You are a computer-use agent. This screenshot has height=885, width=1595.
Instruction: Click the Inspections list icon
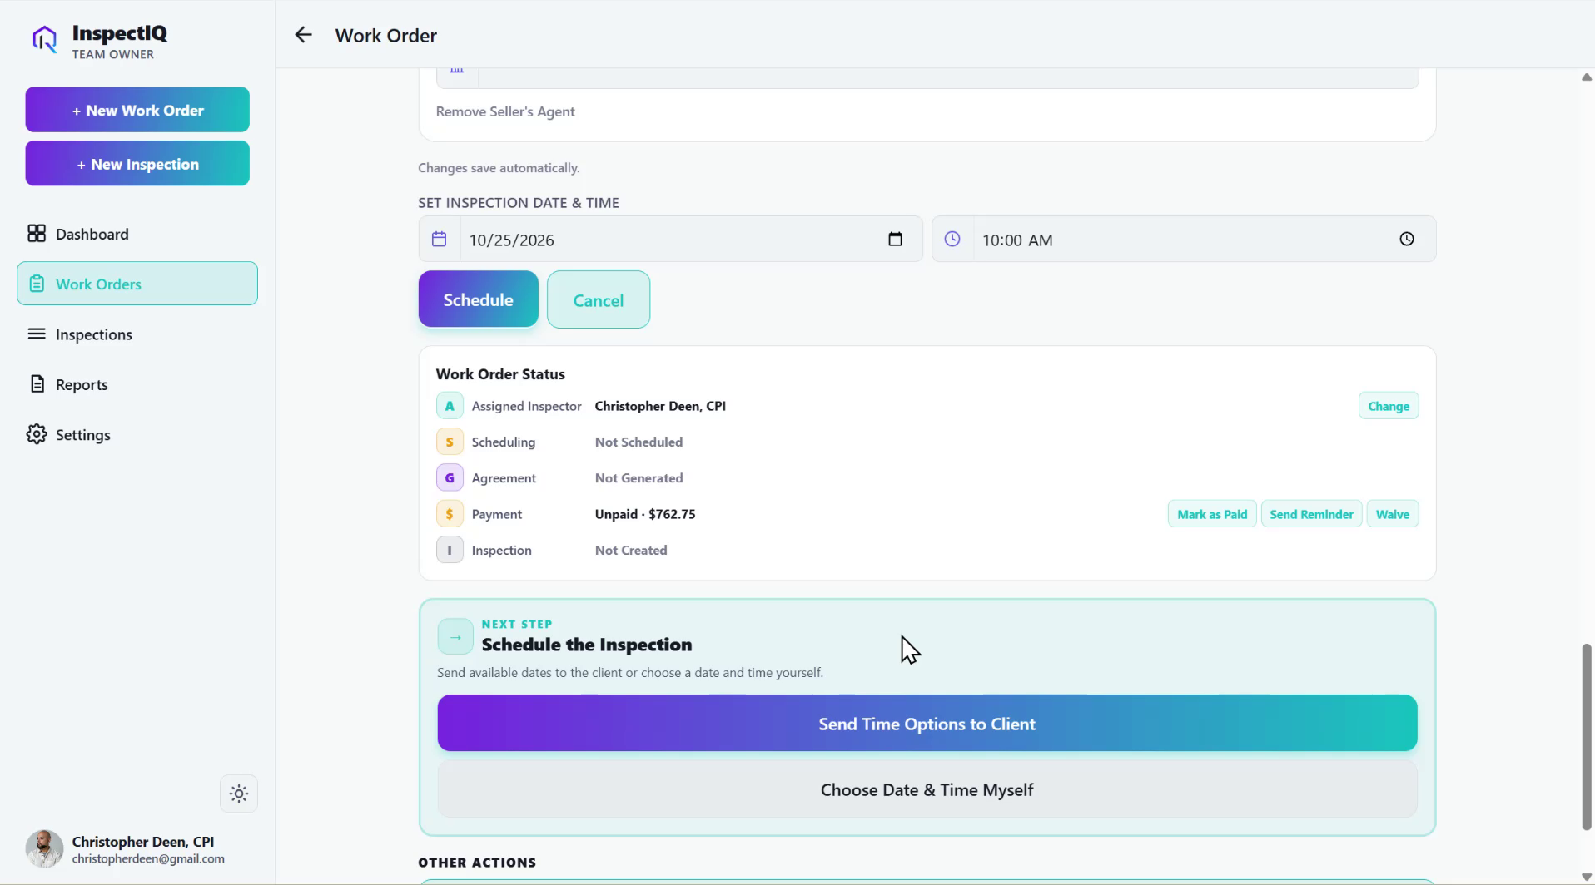point(37,334)
